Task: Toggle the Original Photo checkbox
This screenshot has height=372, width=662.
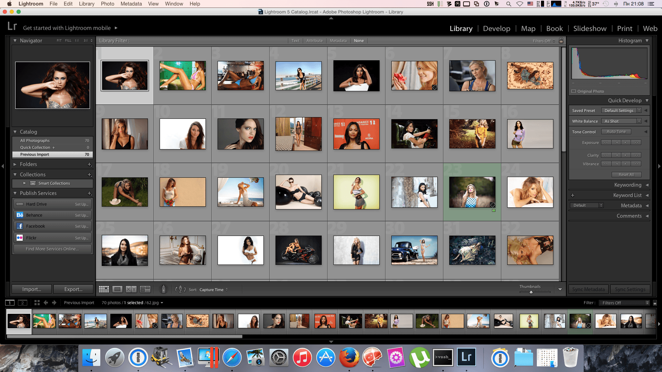Action: (574, 91)
